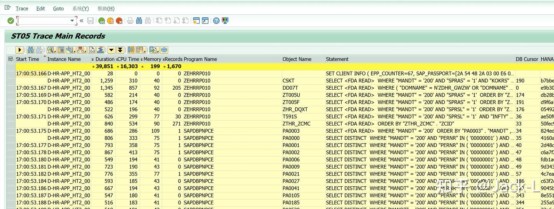Go to Previous Page icon

click(x=168, y=21)
